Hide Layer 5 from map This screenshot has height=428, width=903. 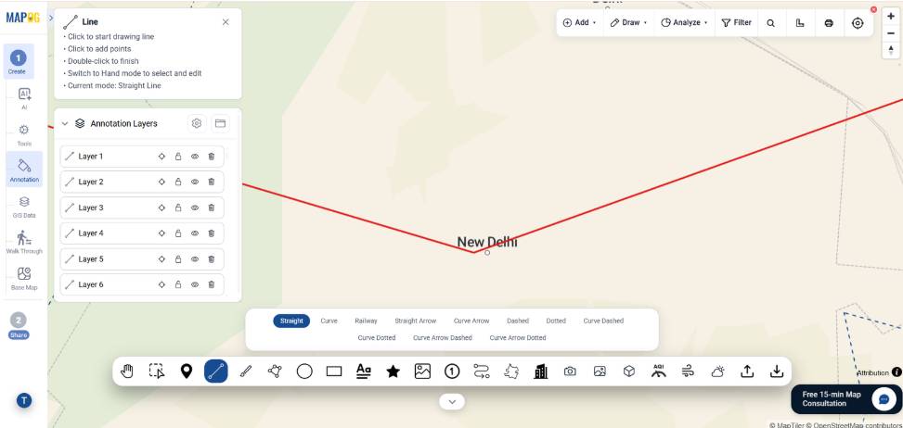(x=195, y=259)
